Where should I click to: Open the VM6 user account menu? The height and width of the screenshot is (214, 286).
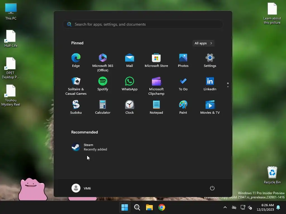click(x=81, y=188)
